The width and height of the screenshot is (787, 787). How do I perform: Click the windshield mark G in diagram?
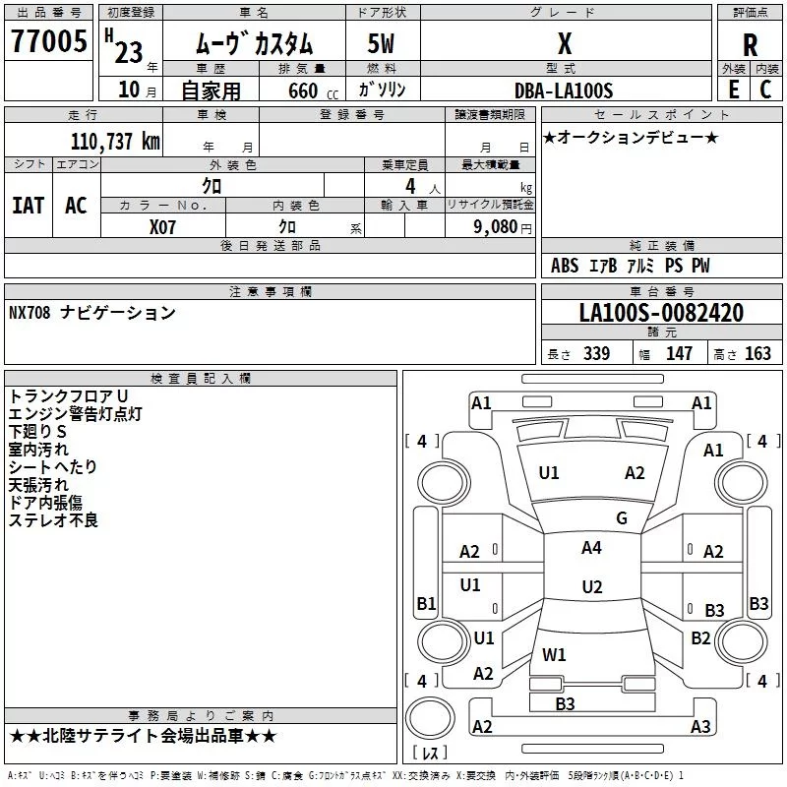point(622,518)
